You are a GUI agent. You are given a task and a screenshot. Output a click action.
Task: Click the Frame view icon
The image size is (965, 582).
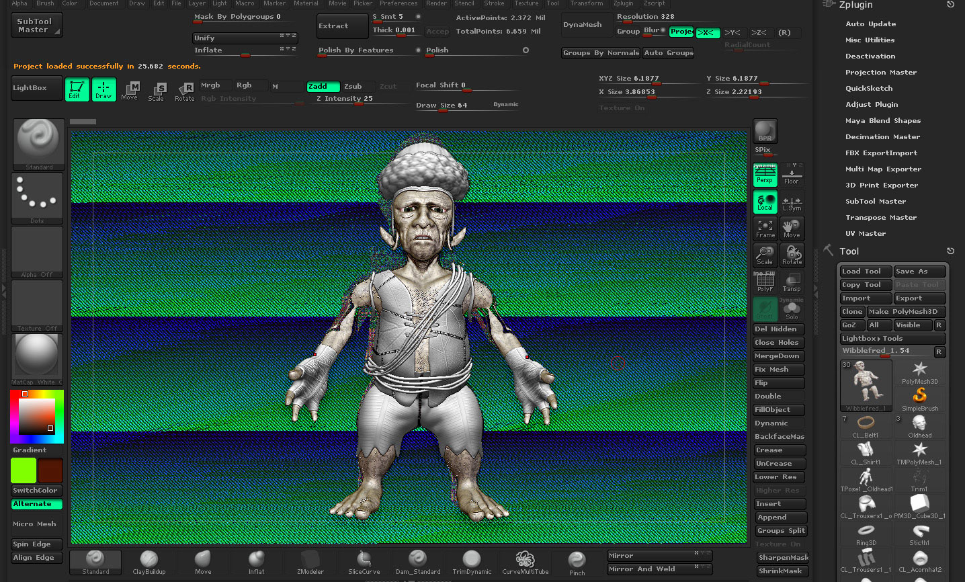point(765,228)
